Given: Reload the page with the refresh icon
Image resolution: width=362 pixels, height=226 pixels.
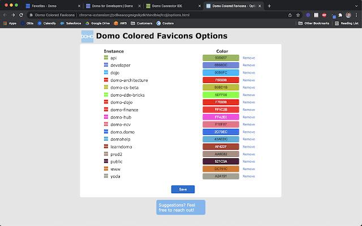Looking at the screenshot, I should tap(21, 15).
